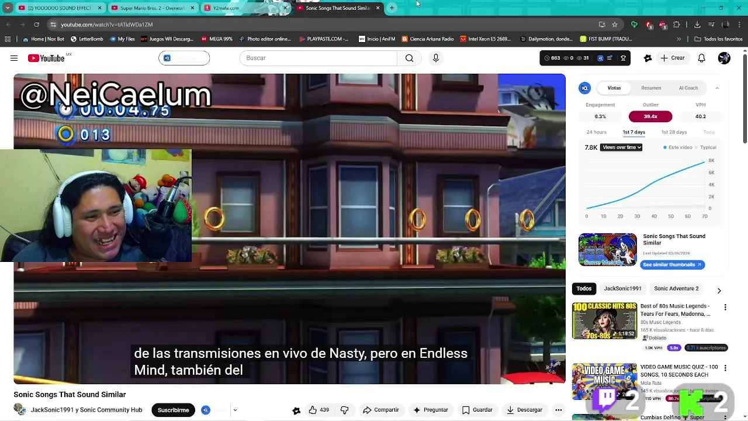This screenshot has width=748, height=421.
Task: Focus the Buscar search field
Action: [318, 58]
